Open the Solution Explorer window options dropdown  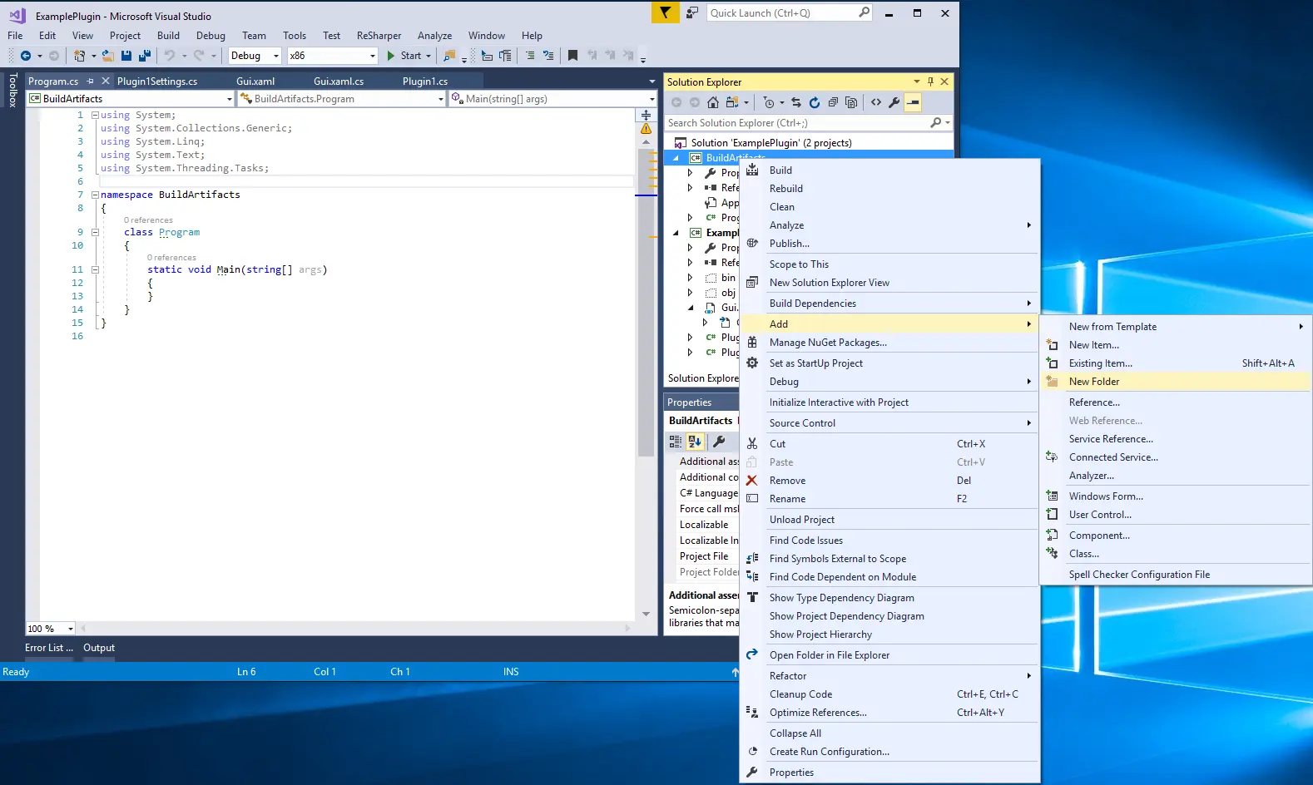(916, 81)
